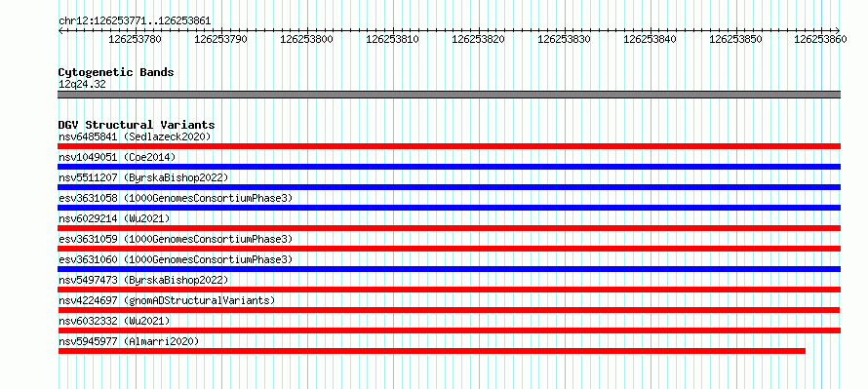
Task: Open esv3631058 (1000GenomesConsortiumPhase3) label
Action: coord(176,198)
